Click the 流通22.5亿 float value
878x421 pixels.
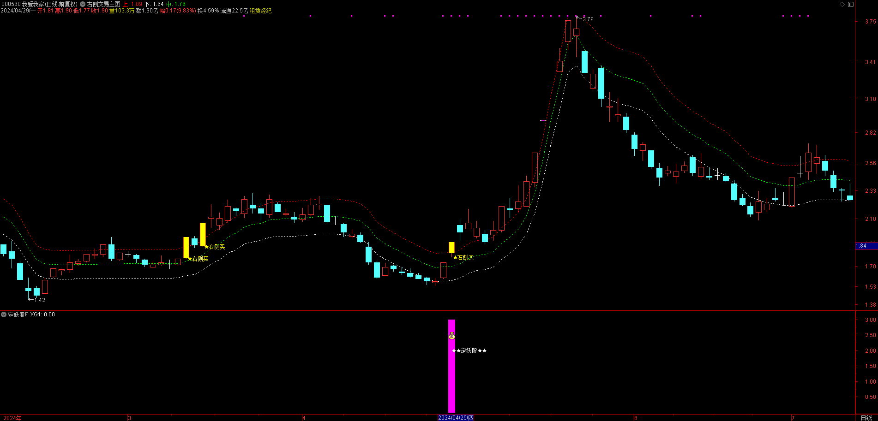pos(234,11)
